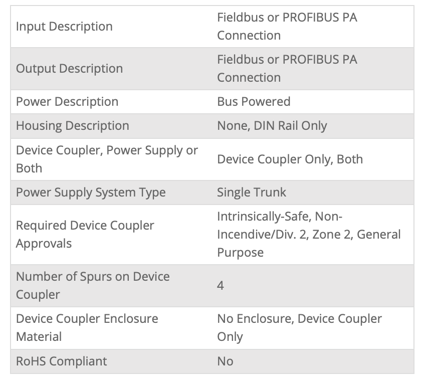Select the "Device Coupler Only, Both" value
Screen dimensions: 425x385
point(290,159)
